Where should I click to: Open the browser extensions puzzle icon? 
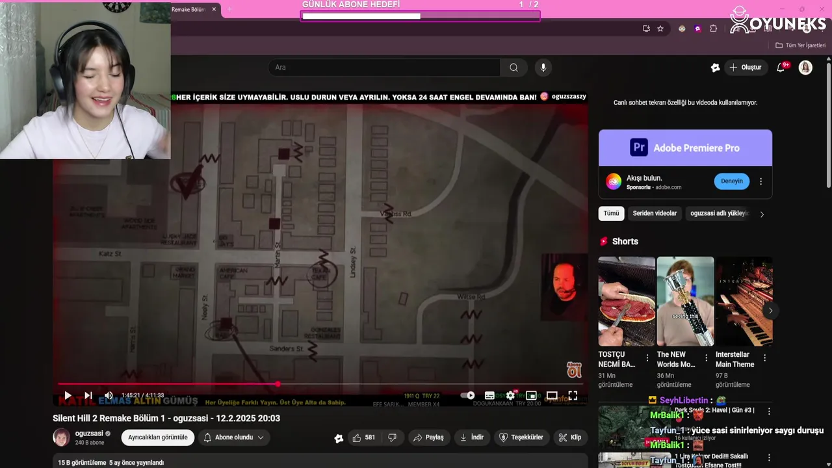(713, 29)
